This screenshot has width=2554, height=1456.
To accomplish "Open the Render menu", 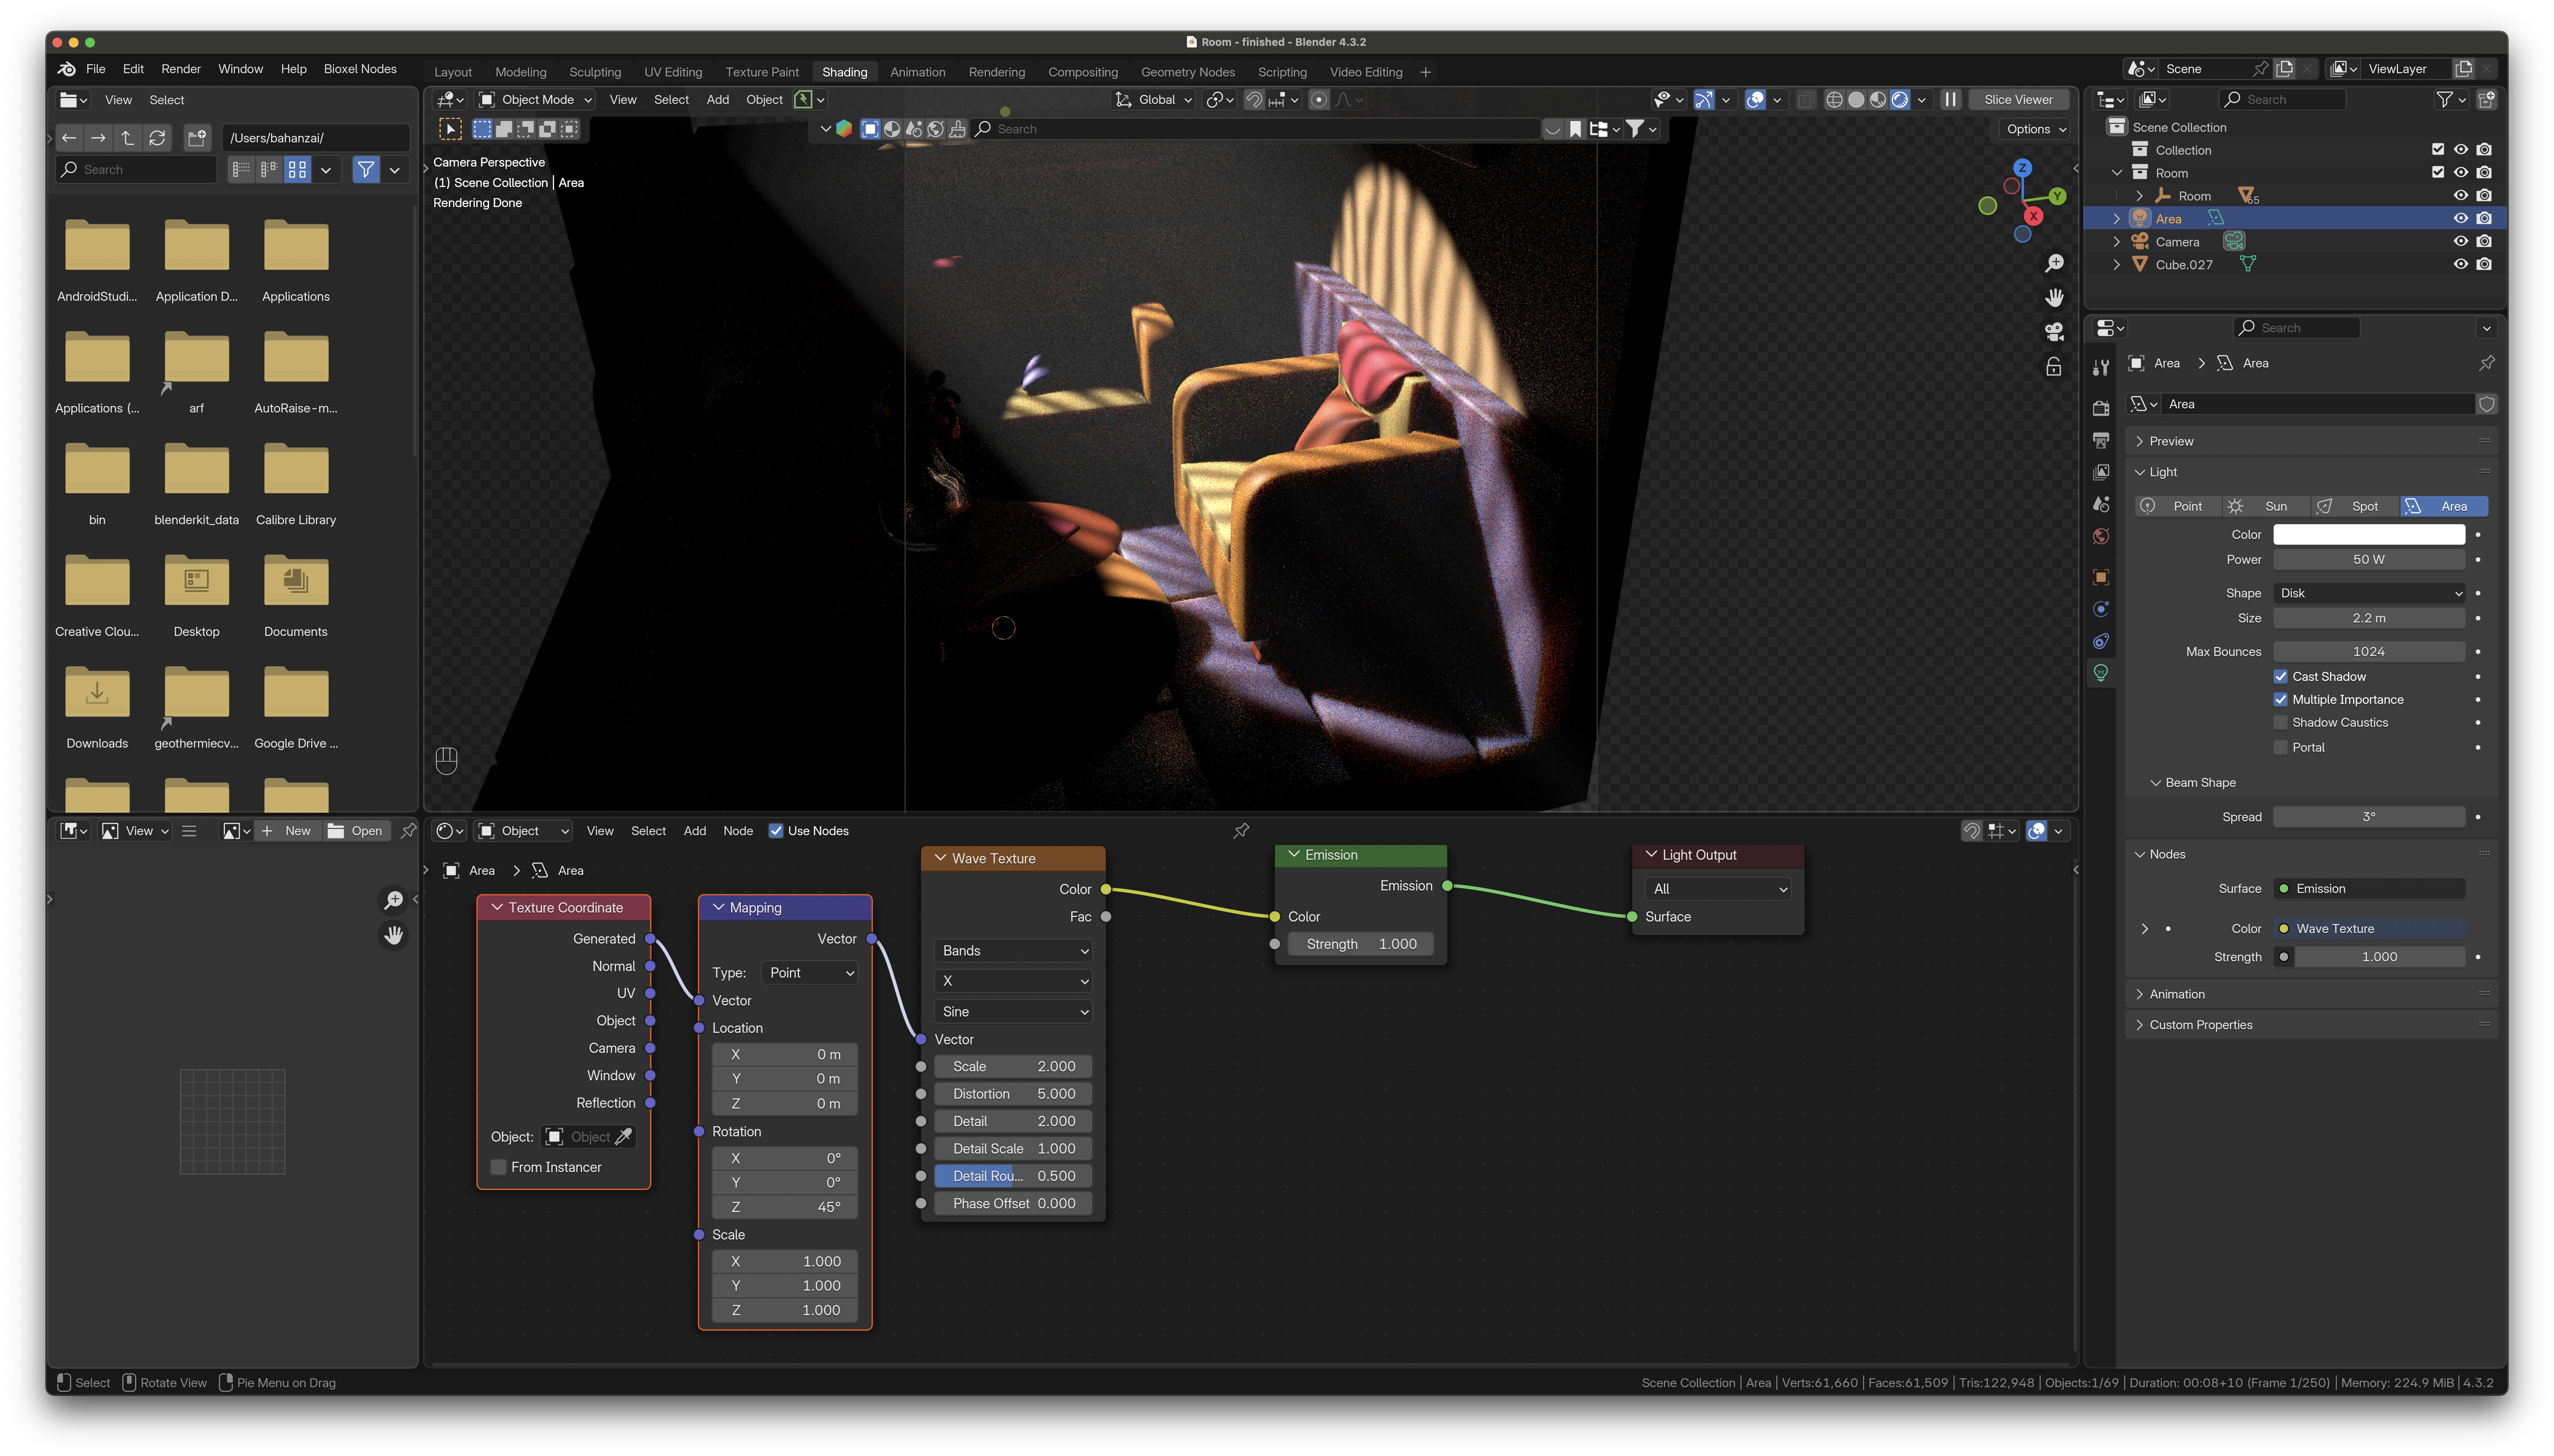I will point(181,69).
